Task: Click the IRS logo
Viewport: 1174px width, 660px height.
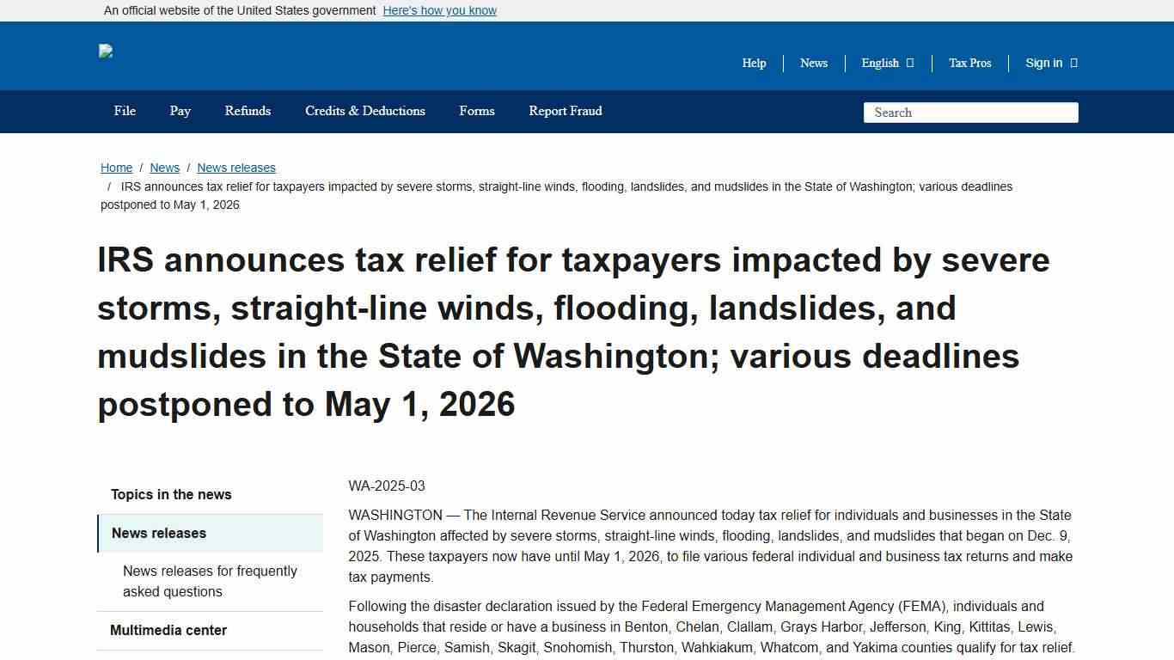Action: tap(105, 52)
